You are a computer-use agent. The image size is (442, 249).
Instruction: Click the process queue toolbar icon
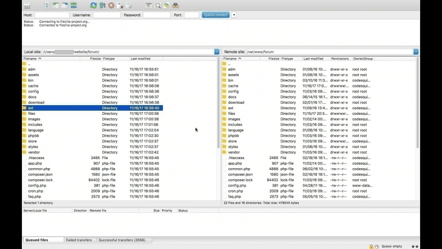coord(103,6)
